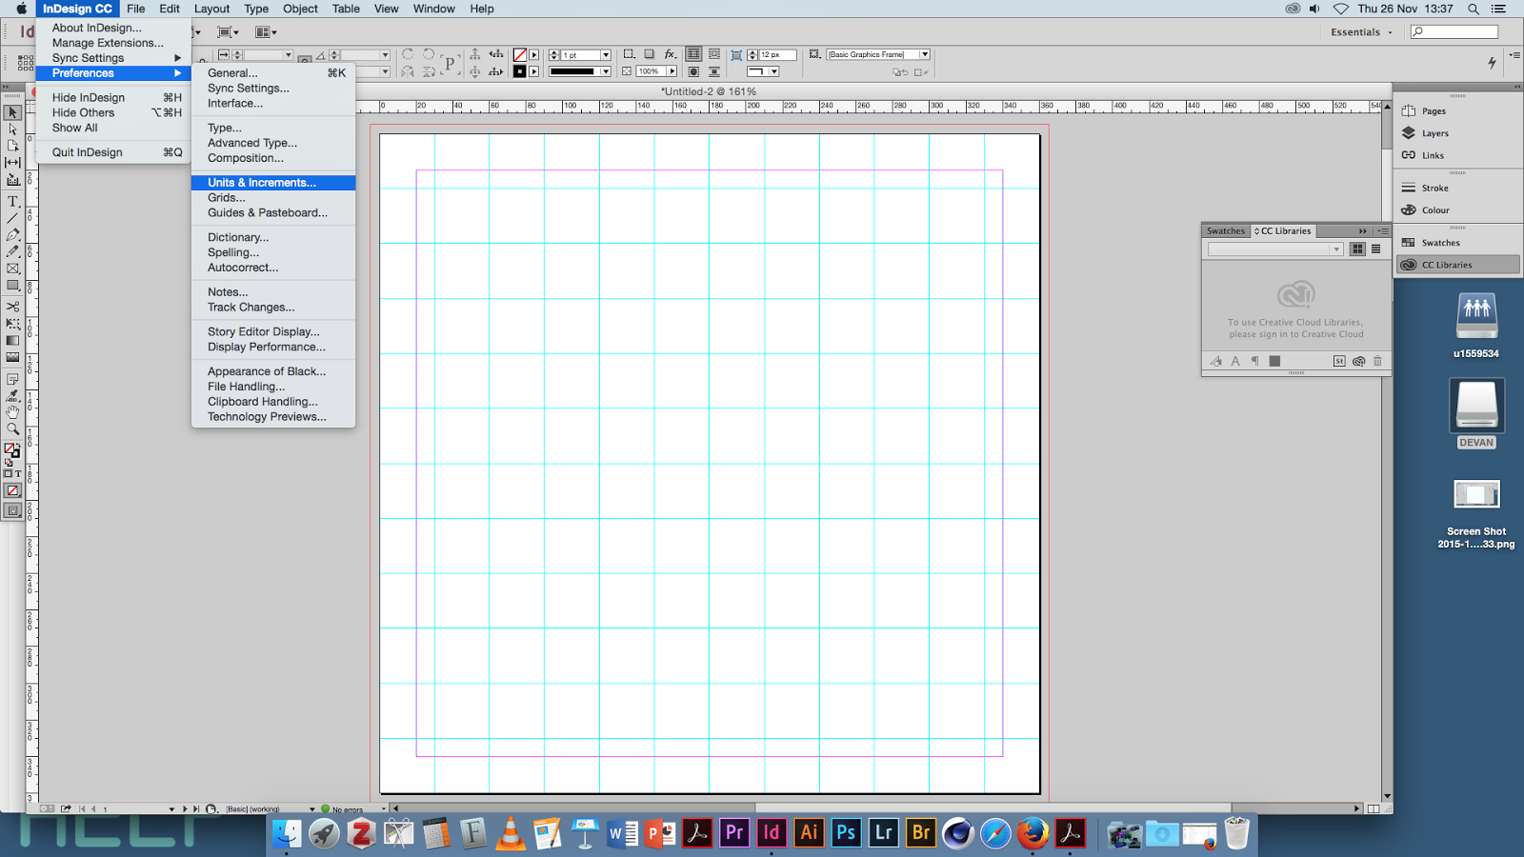Click vertical scrollbar down arrow
This screenshot has width=1524, height=857.
pos(1387,797)
